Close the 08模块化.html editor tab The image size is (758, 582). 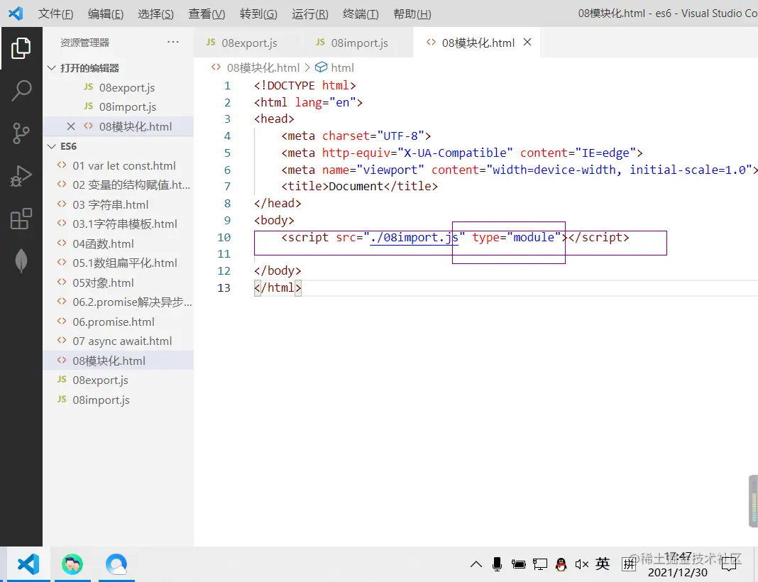click(527, 42)
